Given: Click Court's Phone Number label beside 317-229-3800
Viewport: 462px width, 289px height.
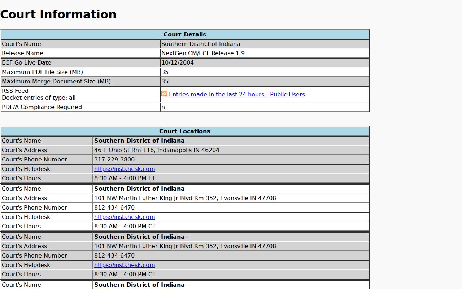Looking at the screenshot, I should tap(34, 160).
